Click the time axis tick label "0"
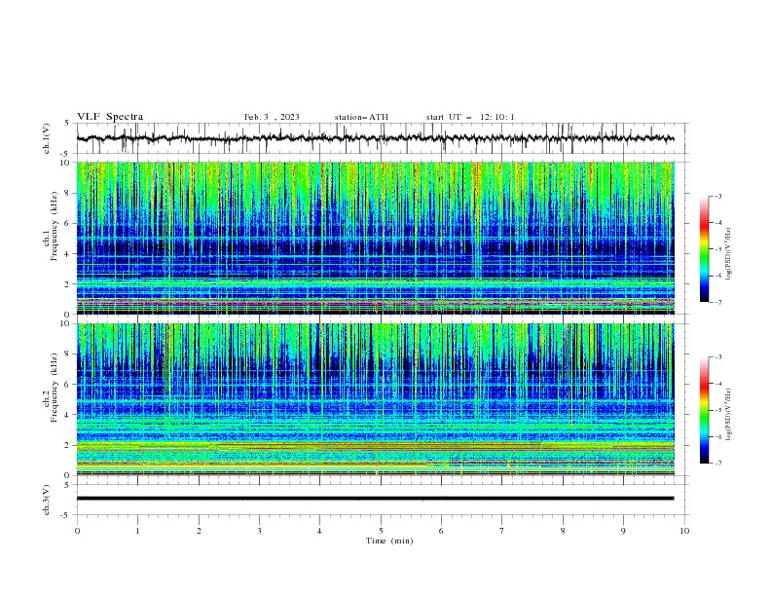771x596 pixels. click(x=77, y=531)
